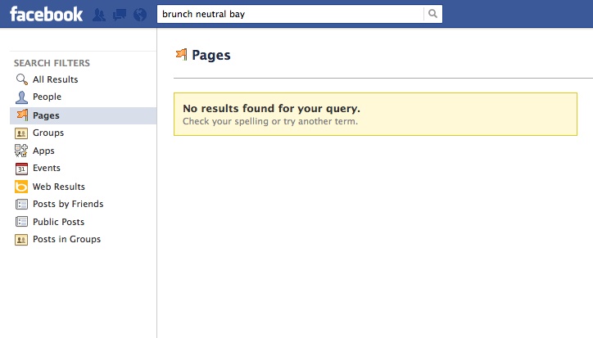Click the Web Results icon
593x338 pixels.
[22, 187]
